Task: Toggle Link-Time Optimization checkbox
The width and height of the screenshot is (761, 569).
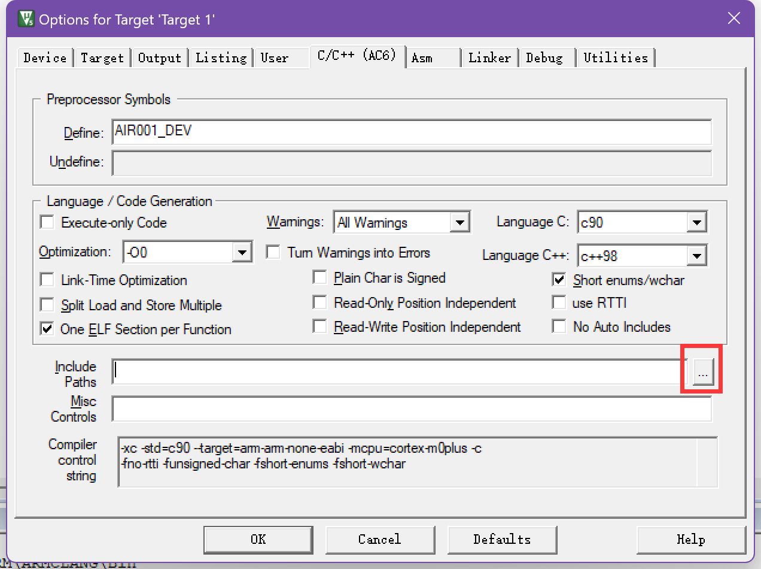Action: tap(47, 280)
